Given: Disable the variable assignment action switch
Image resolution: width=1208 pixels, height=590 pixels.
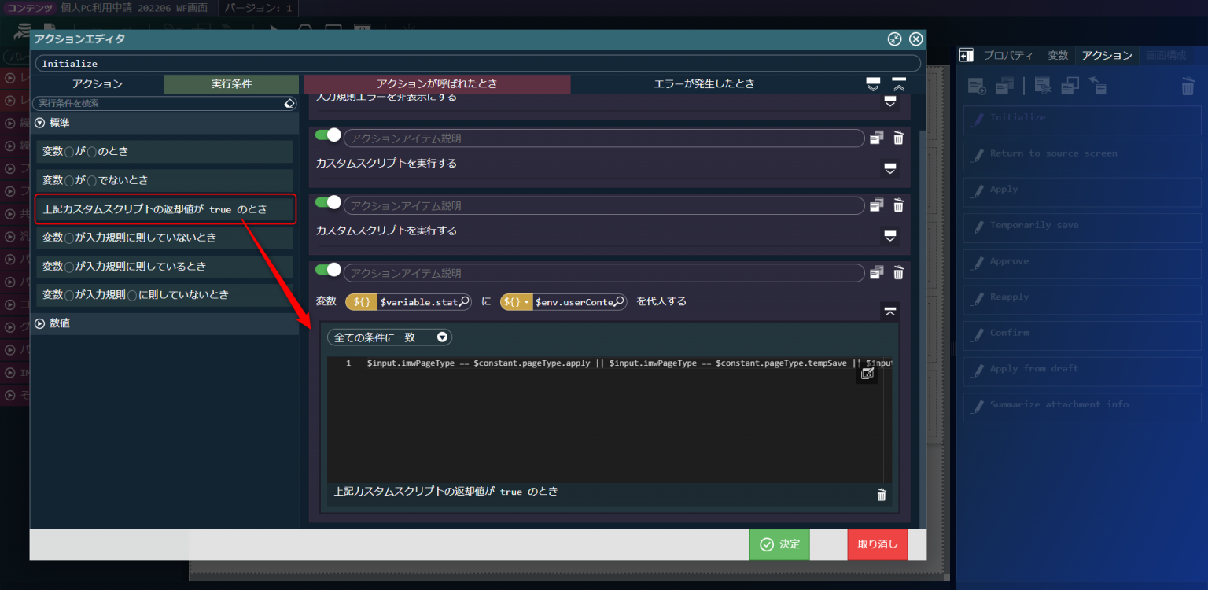Looking at the screenshot, I should click(327, 271).
